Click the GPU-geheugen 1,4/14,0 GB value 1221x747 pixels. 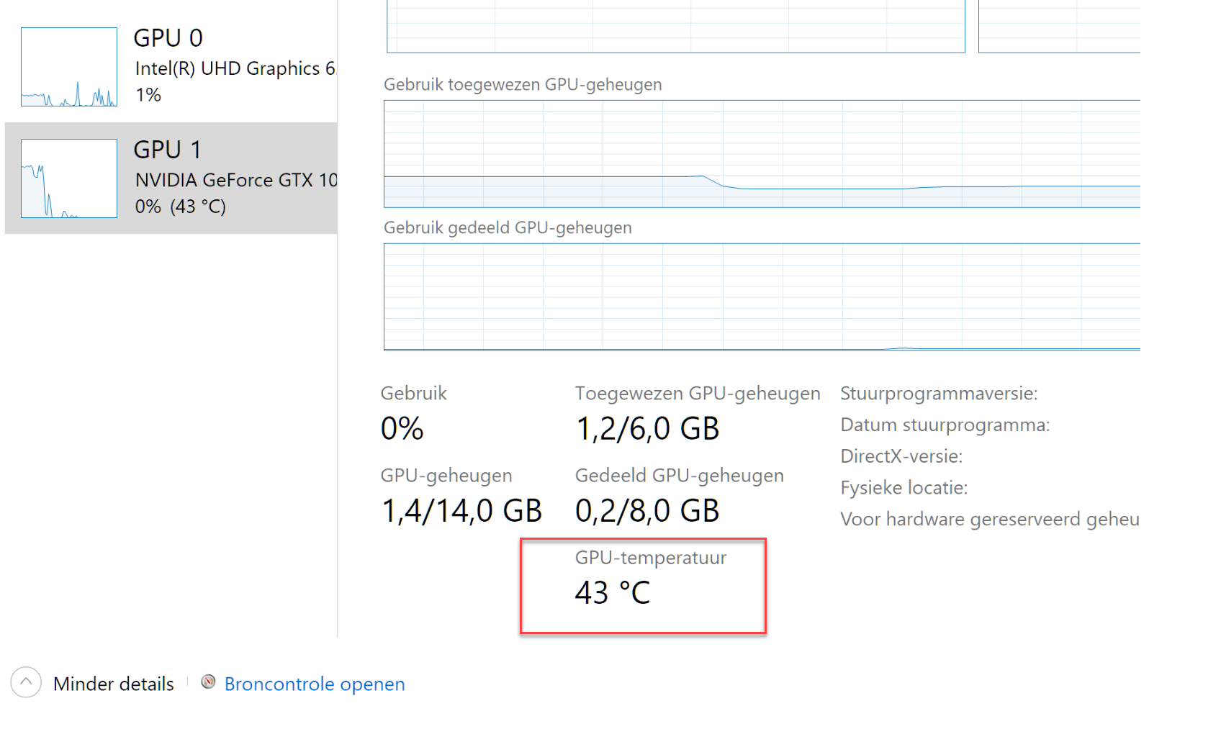pyautogui.click(x=461, y=511)
